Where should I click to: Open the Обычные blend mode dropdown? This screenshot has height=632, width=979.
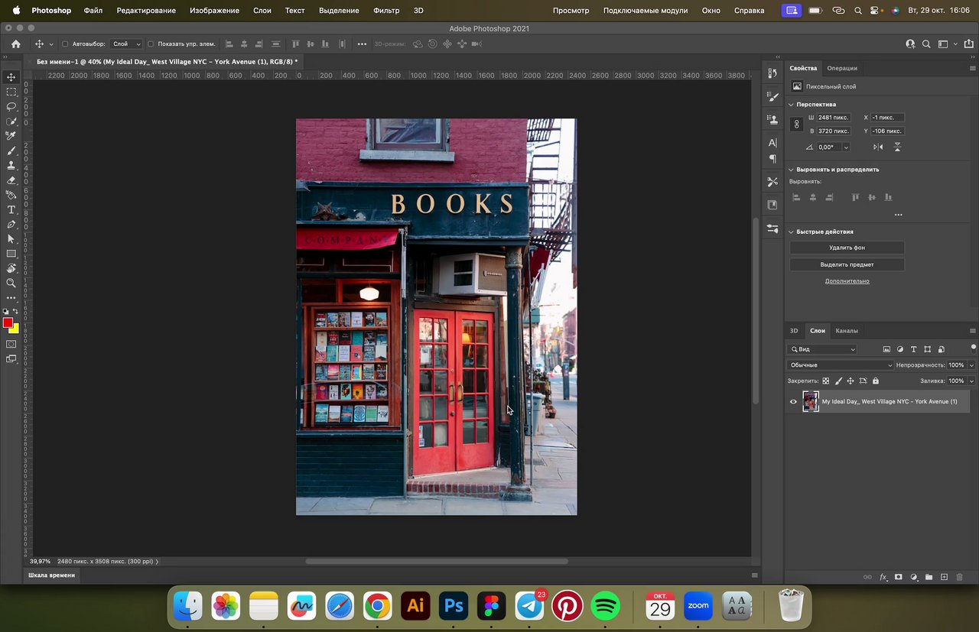click(840, 365)
